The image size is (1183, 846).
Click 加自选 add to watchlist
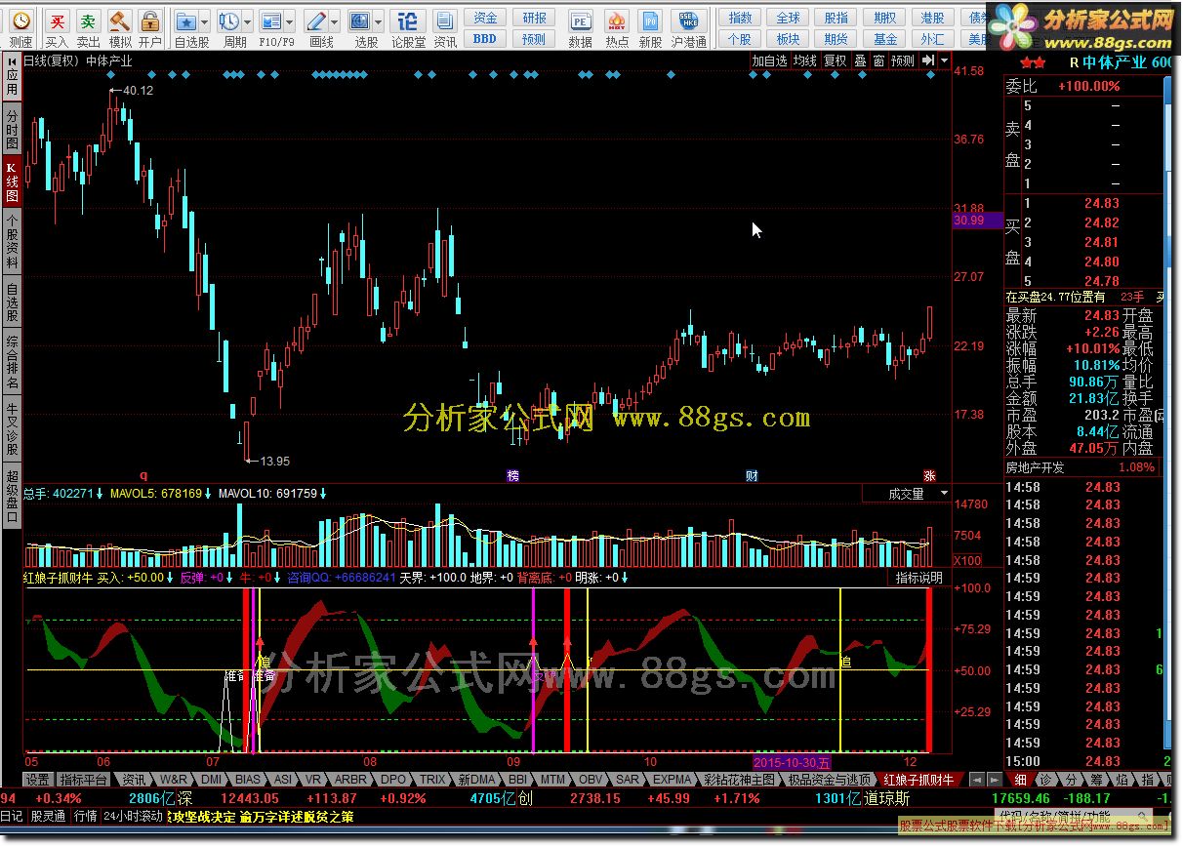tap(769, 60)
